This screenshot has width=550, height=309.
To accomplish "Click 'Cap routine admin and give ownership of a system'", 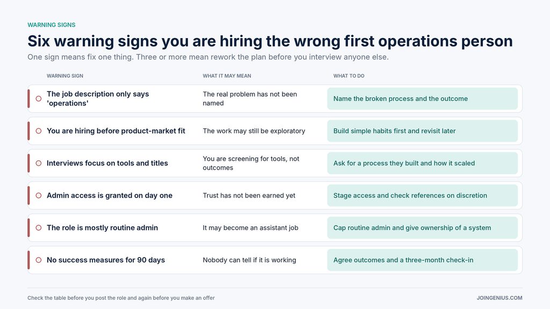I will (422, 227).
